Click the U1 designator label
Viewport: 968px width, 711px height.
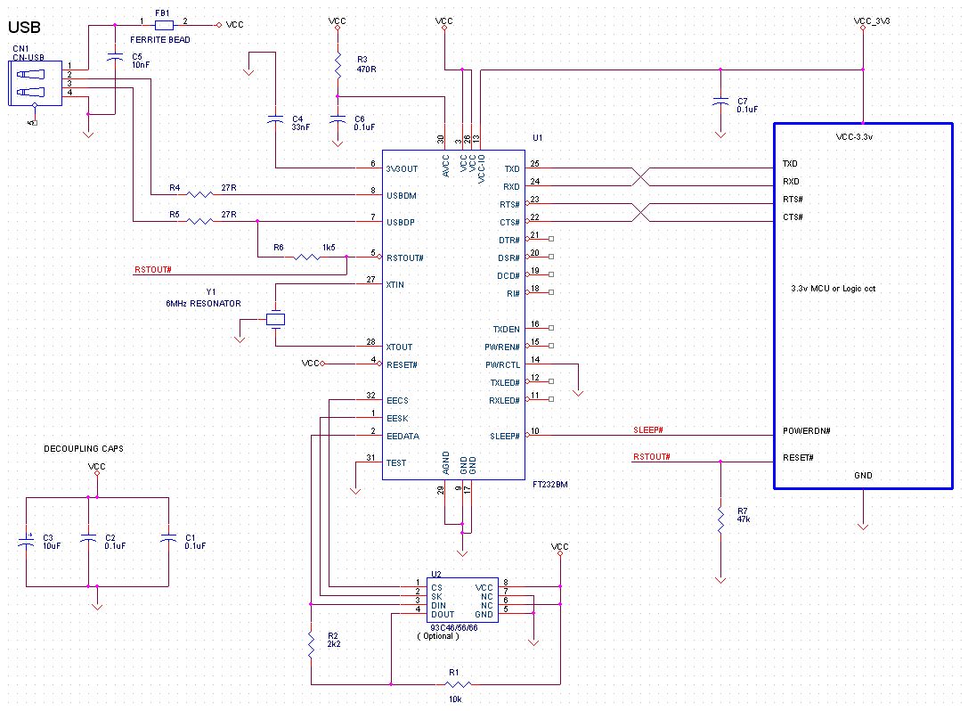(538, 137)
